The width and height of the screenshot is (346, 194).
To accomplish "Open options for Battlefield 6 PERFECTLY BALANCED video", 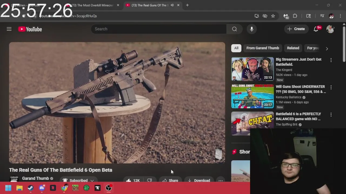I will tap(331, 115).
